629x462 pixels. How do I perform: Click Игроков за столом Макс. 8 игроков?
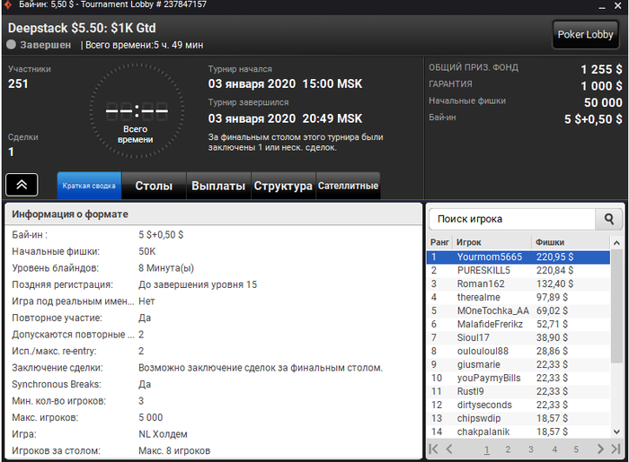[174, 451]
